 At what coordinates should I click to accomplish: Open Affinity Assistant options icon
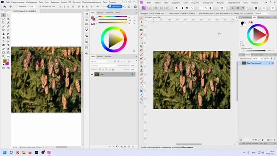tap(256, 8)
